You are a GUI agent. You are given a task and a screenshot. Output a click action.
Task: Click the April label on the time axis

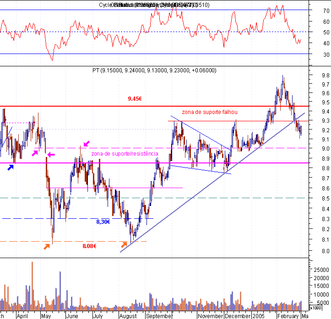pos(22,316)
